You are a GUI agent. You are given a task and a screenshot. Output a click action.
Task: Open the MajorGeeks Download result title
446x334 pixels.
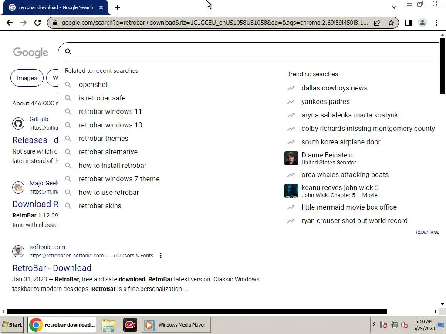[x=35, y=204]
